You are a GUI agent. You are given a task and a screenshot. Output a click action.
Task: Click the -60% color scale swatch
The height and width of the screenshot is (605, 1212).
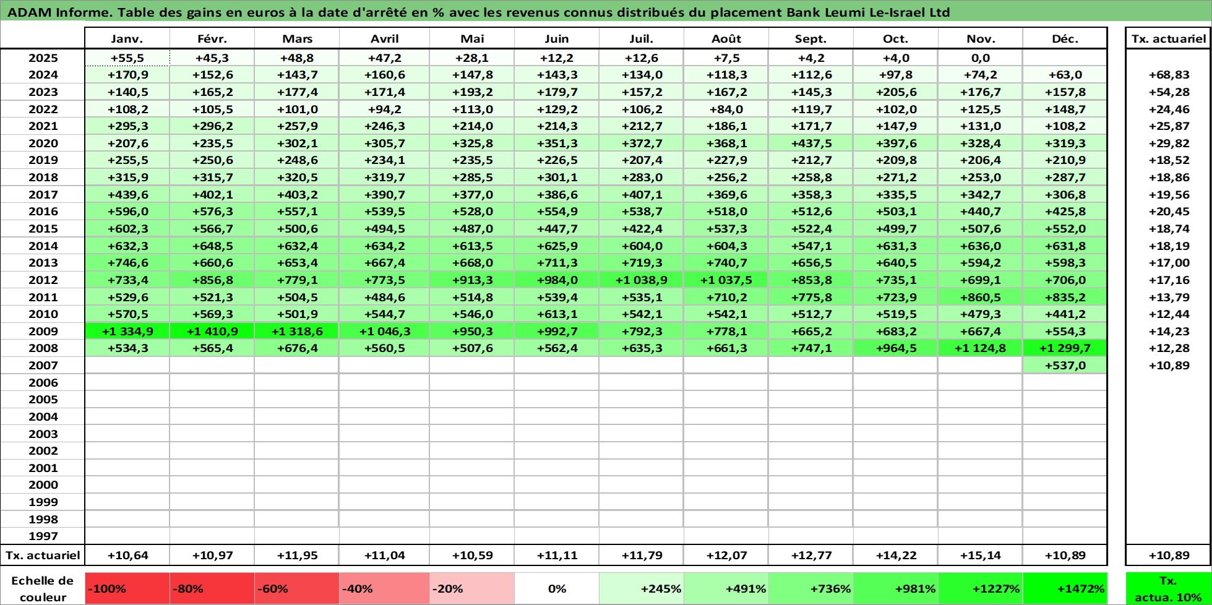click(296, 589)
